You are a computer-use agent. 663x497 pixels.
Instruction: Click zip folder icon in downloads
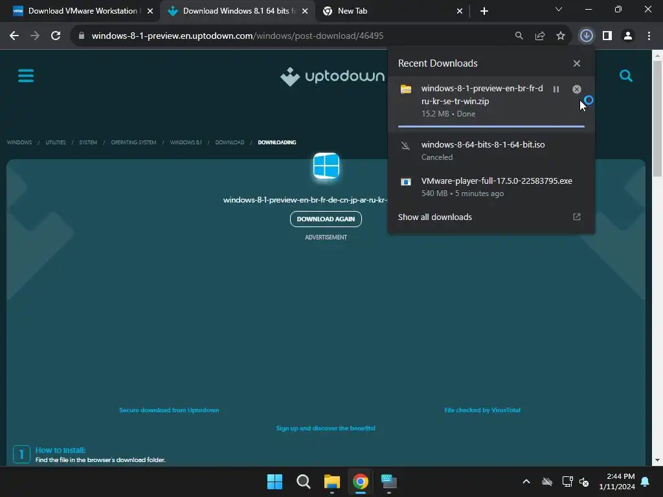(x=406, y=89)
